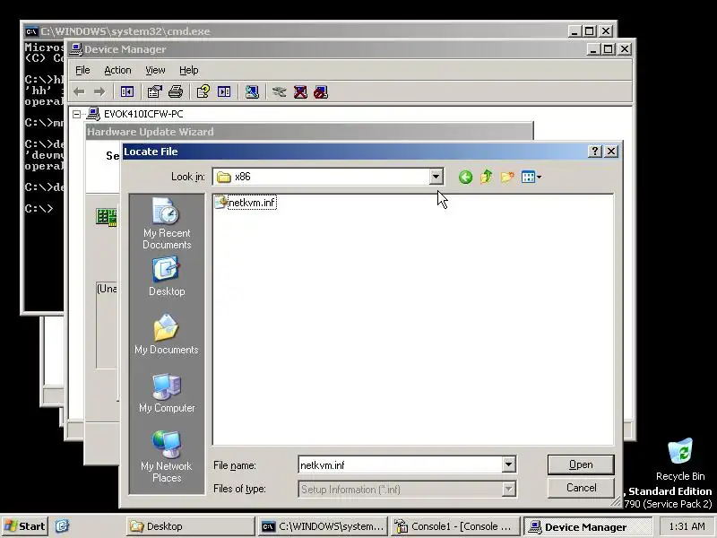Open Device Manager File menu
This screenshot has width=717, height=538.
coord(82,70)
